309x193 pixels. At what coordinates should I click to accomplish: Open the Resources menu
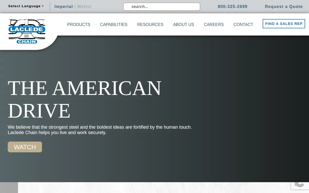click(x=150, y=24)
